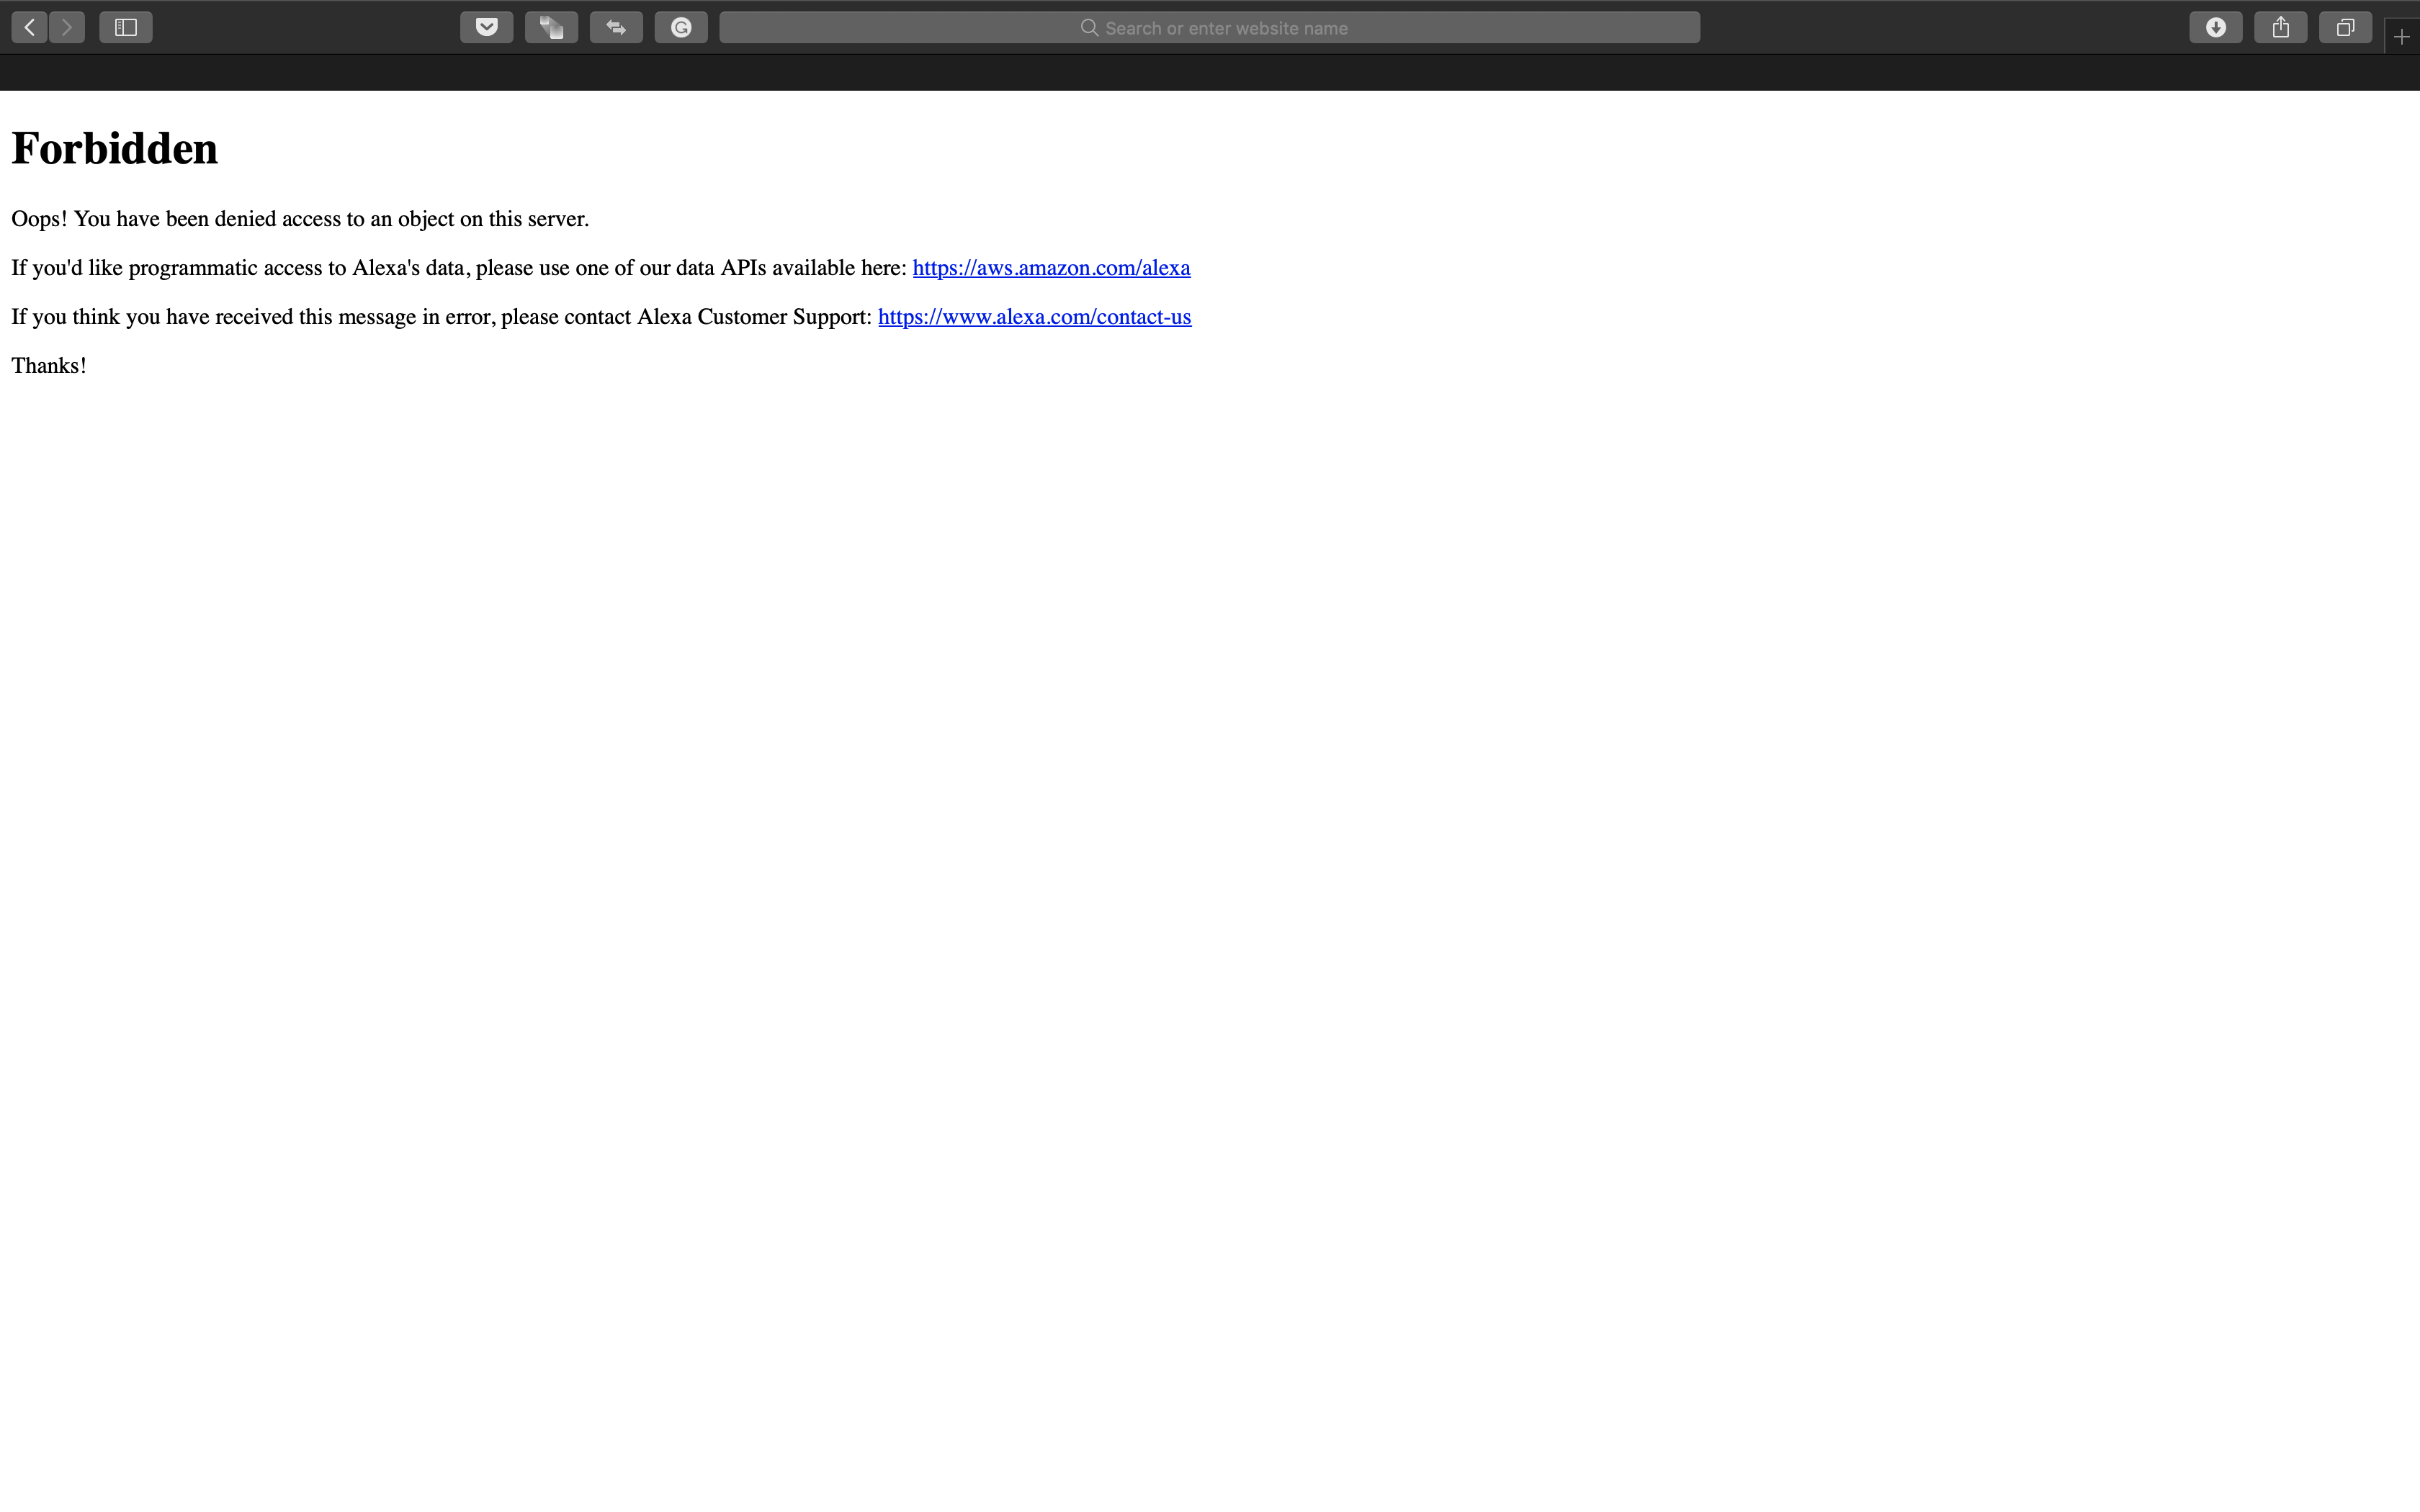The height and width of the screenshot is (1512, 2420).
Task: Click the Save to Pocket icon
Action: (487, 27)
